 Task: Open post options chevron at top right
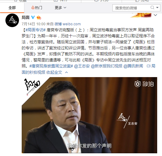click(155, 15)
